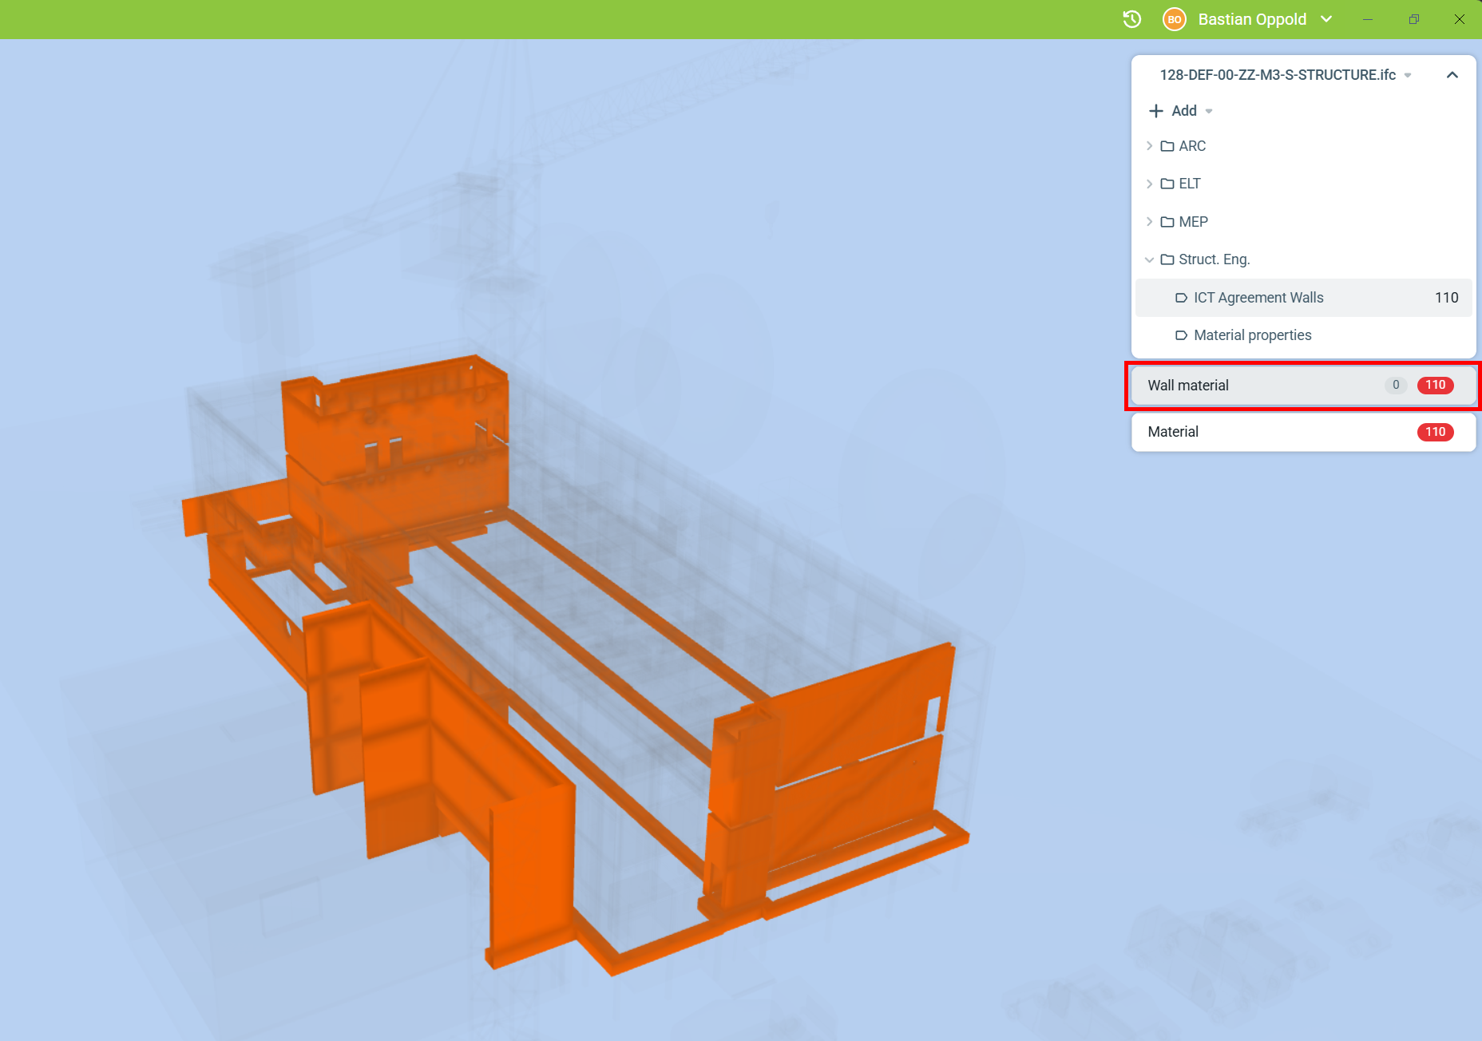This screenshot has width=1482, height=1041.
Task: Click the MEP folder icon
Action: tap(1167, 222)
